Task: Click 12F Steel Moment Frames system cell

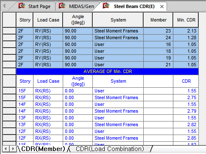Action: pos(118,138)
